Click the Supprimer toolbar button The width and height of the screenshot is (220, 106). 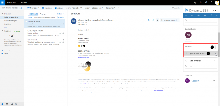click(47, 8)
